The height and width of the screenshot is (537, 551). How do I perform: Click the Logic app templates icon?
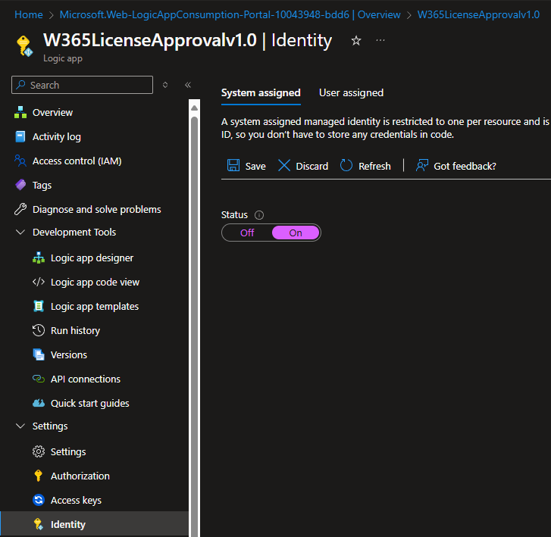click(39, 306)
